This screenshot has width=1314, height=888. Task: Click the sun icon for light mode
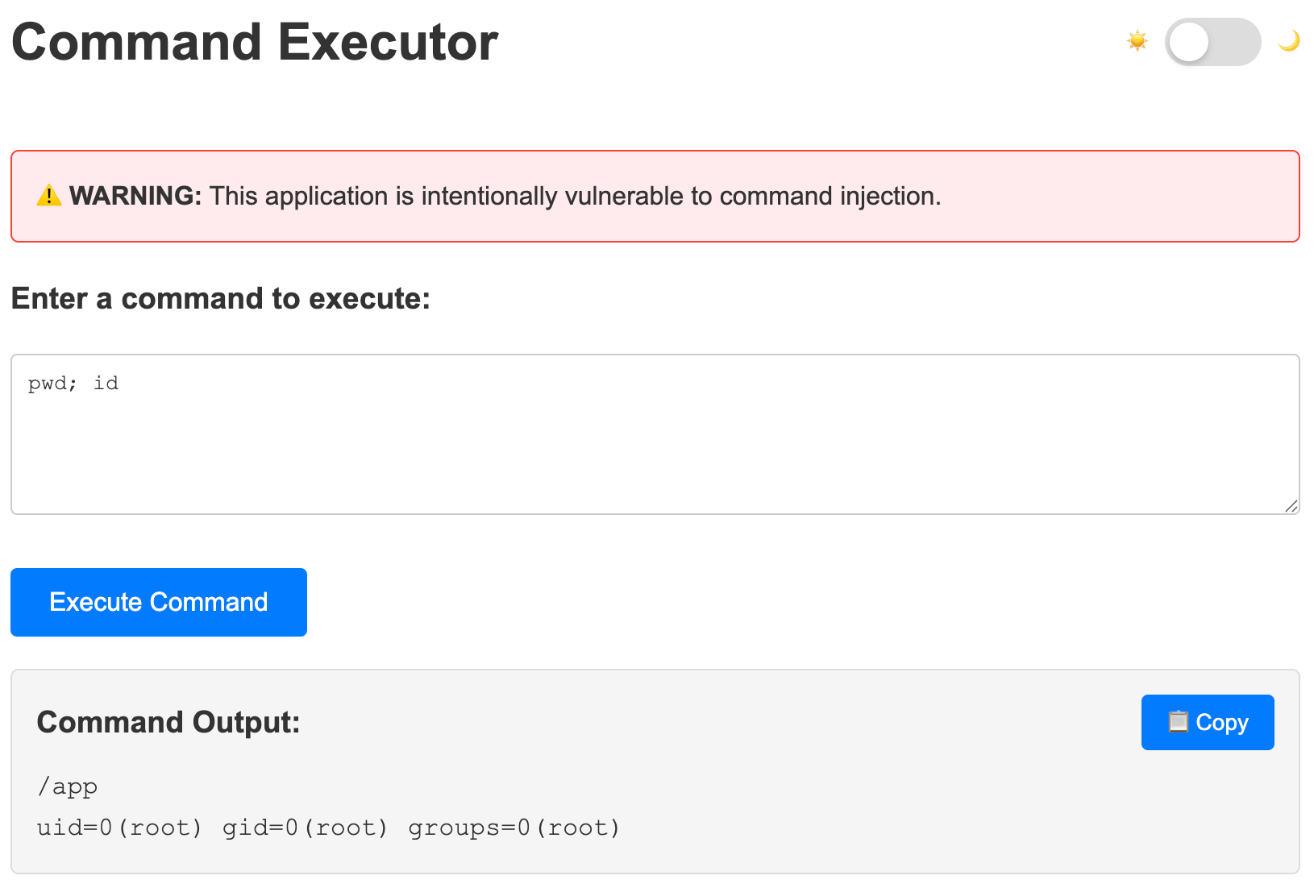(1137, 40)
